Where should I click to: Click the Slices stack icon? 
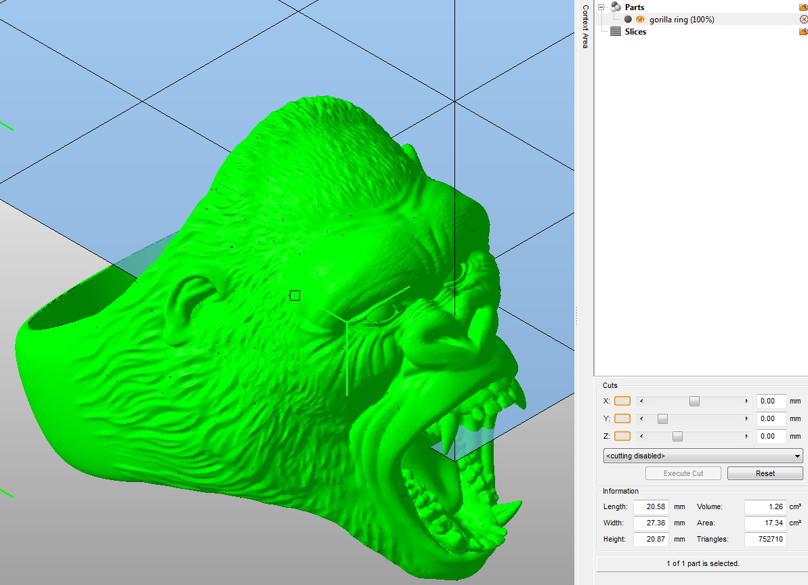(615, 31)
